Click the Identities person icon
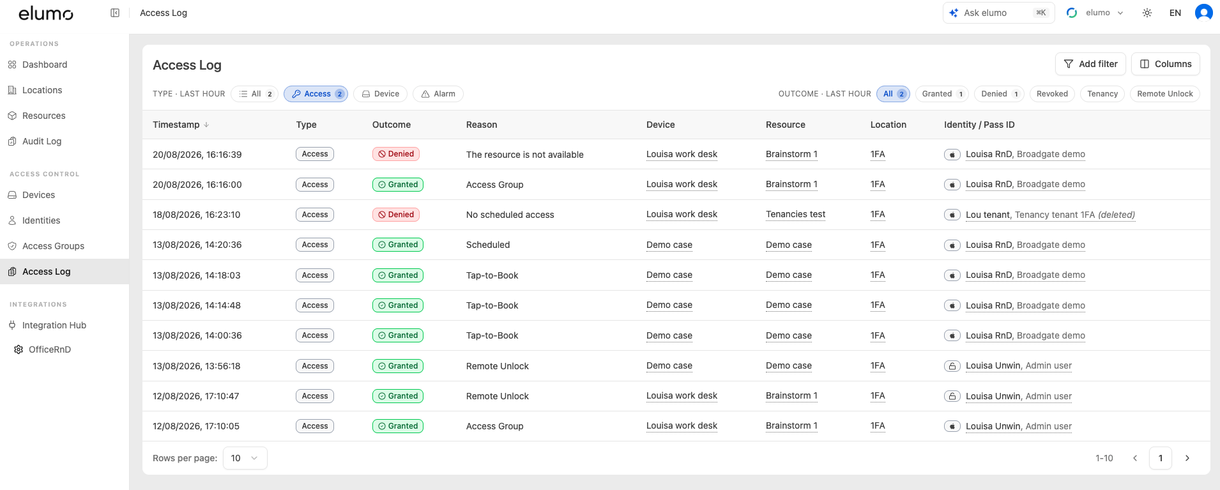This screenshot has width=1220, height=490. [12, 220]
